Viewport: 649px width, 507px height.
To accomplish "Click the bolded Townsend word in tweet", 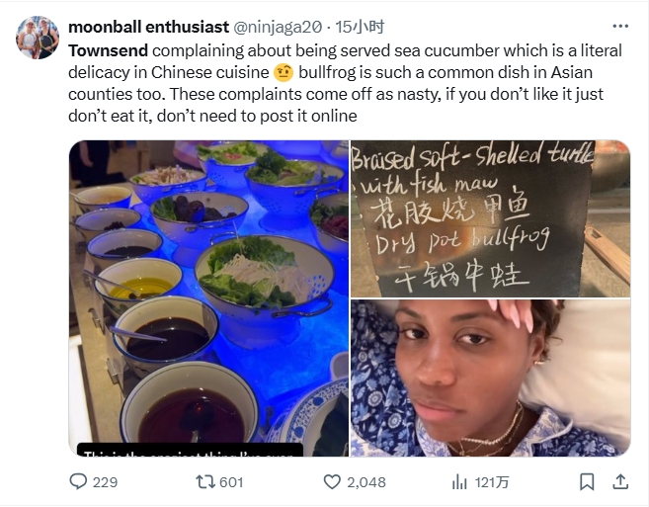I will coord(108,50).
